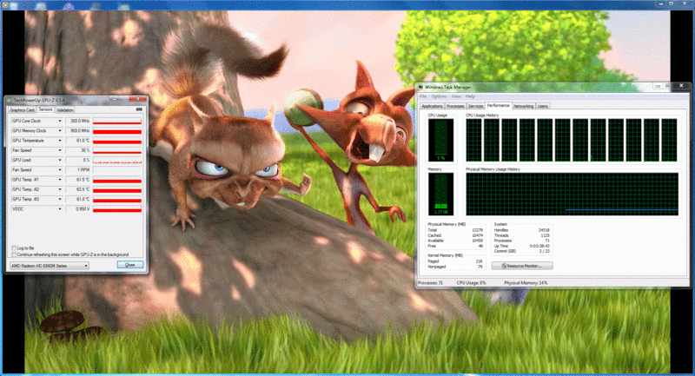Viewport: 695px width, 376px height.
Task: Click the 63.5 °C temperature value
Action: (78, 189)
